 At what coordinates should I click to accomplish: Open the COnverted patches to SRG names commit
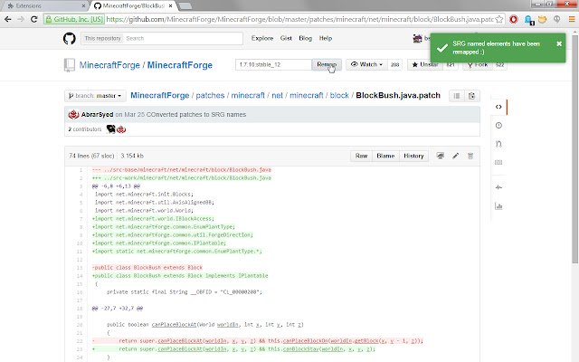[196, 115]
